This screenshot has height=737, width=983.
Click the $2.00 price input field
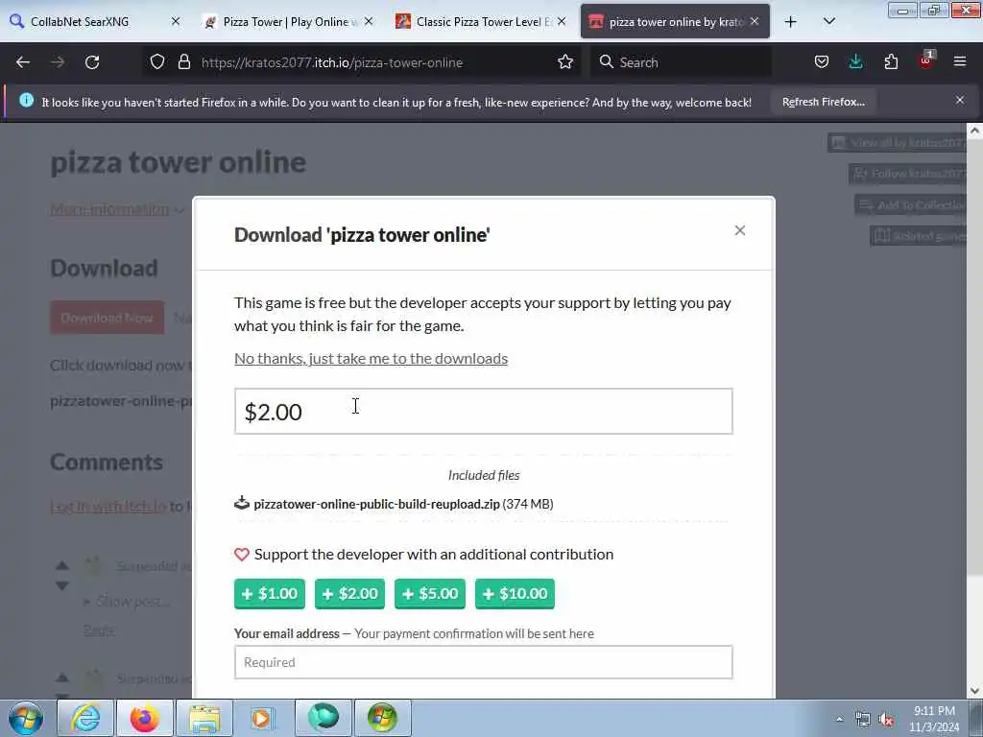tap(484, 411)
